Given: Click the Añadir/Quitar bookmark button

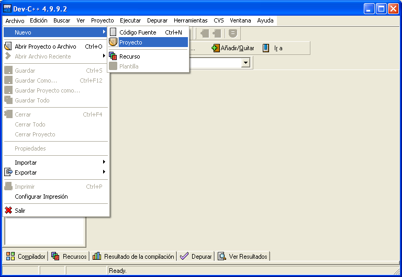Looking at the screenshot, I should pos(233,48).
